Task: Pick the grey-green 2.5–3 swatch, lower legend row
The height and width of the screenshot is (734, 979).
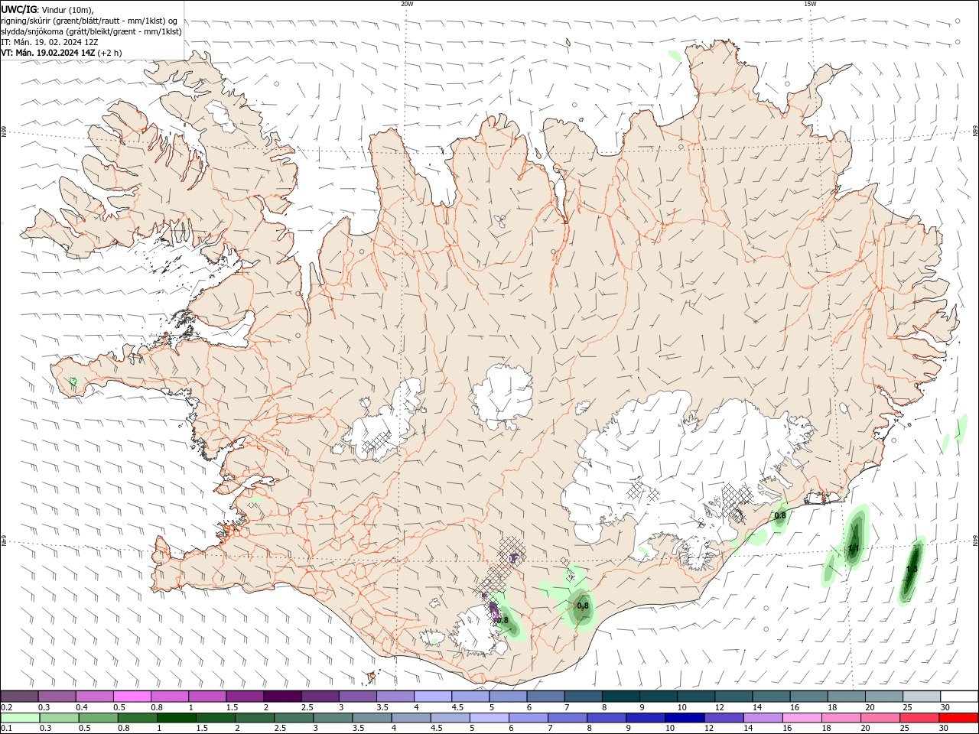Action: click(293, 718)
